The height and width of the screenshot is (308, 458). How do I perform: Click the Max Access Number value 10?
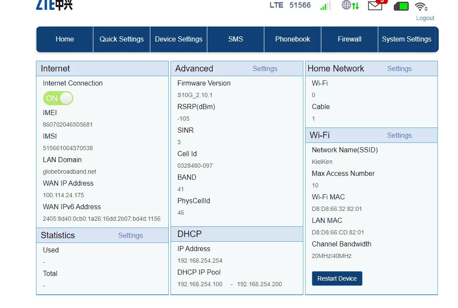(315, 186)
